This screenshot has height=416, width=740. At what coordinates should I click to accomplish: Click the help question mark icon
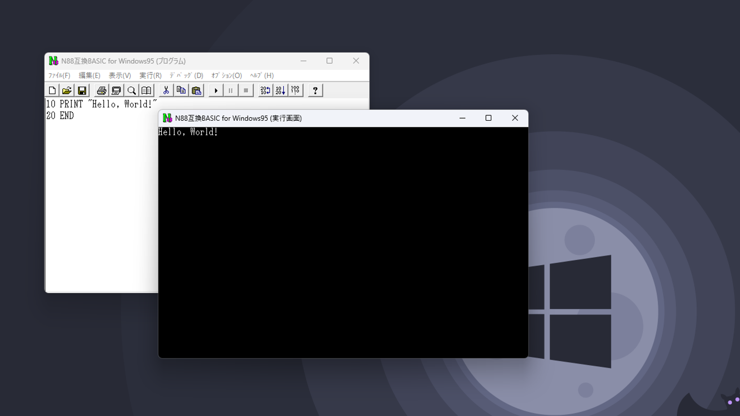click(x=315, y=90)
